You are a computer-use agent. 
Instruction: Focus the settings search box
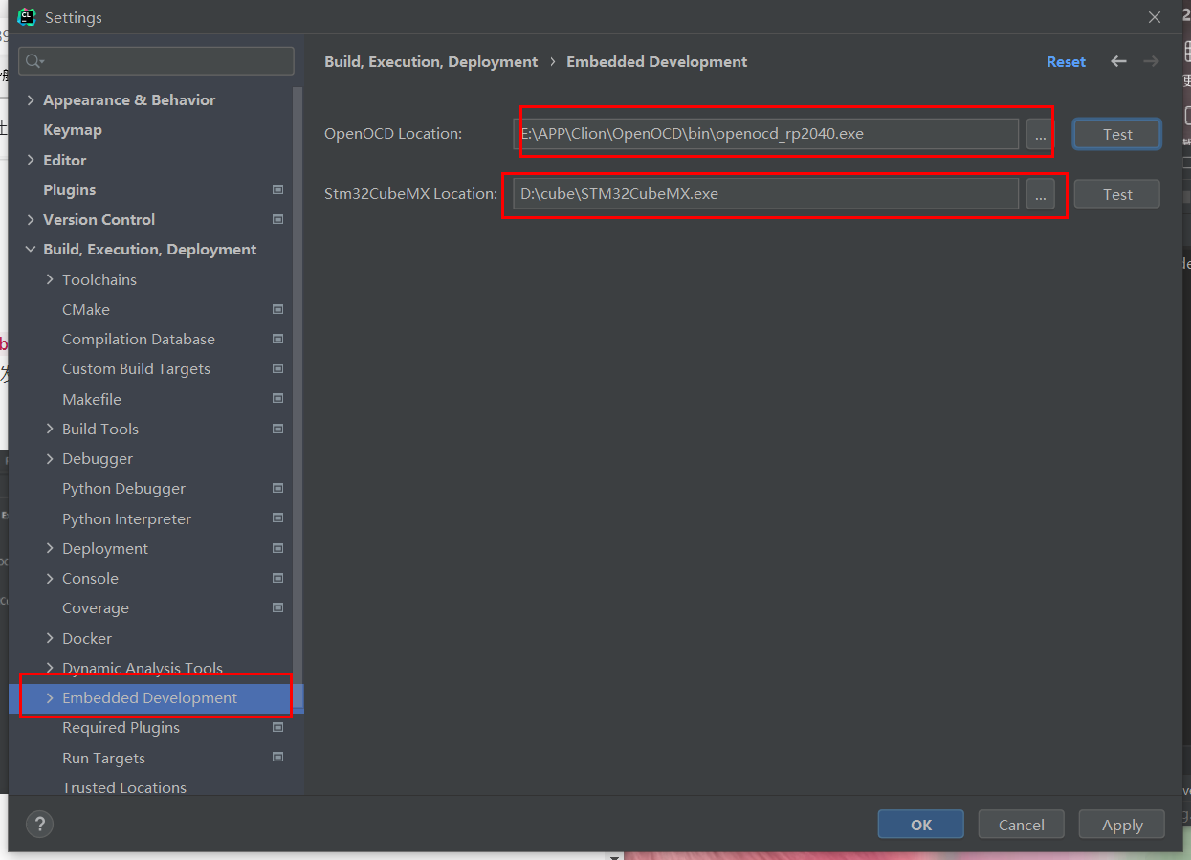click(156, 61)
